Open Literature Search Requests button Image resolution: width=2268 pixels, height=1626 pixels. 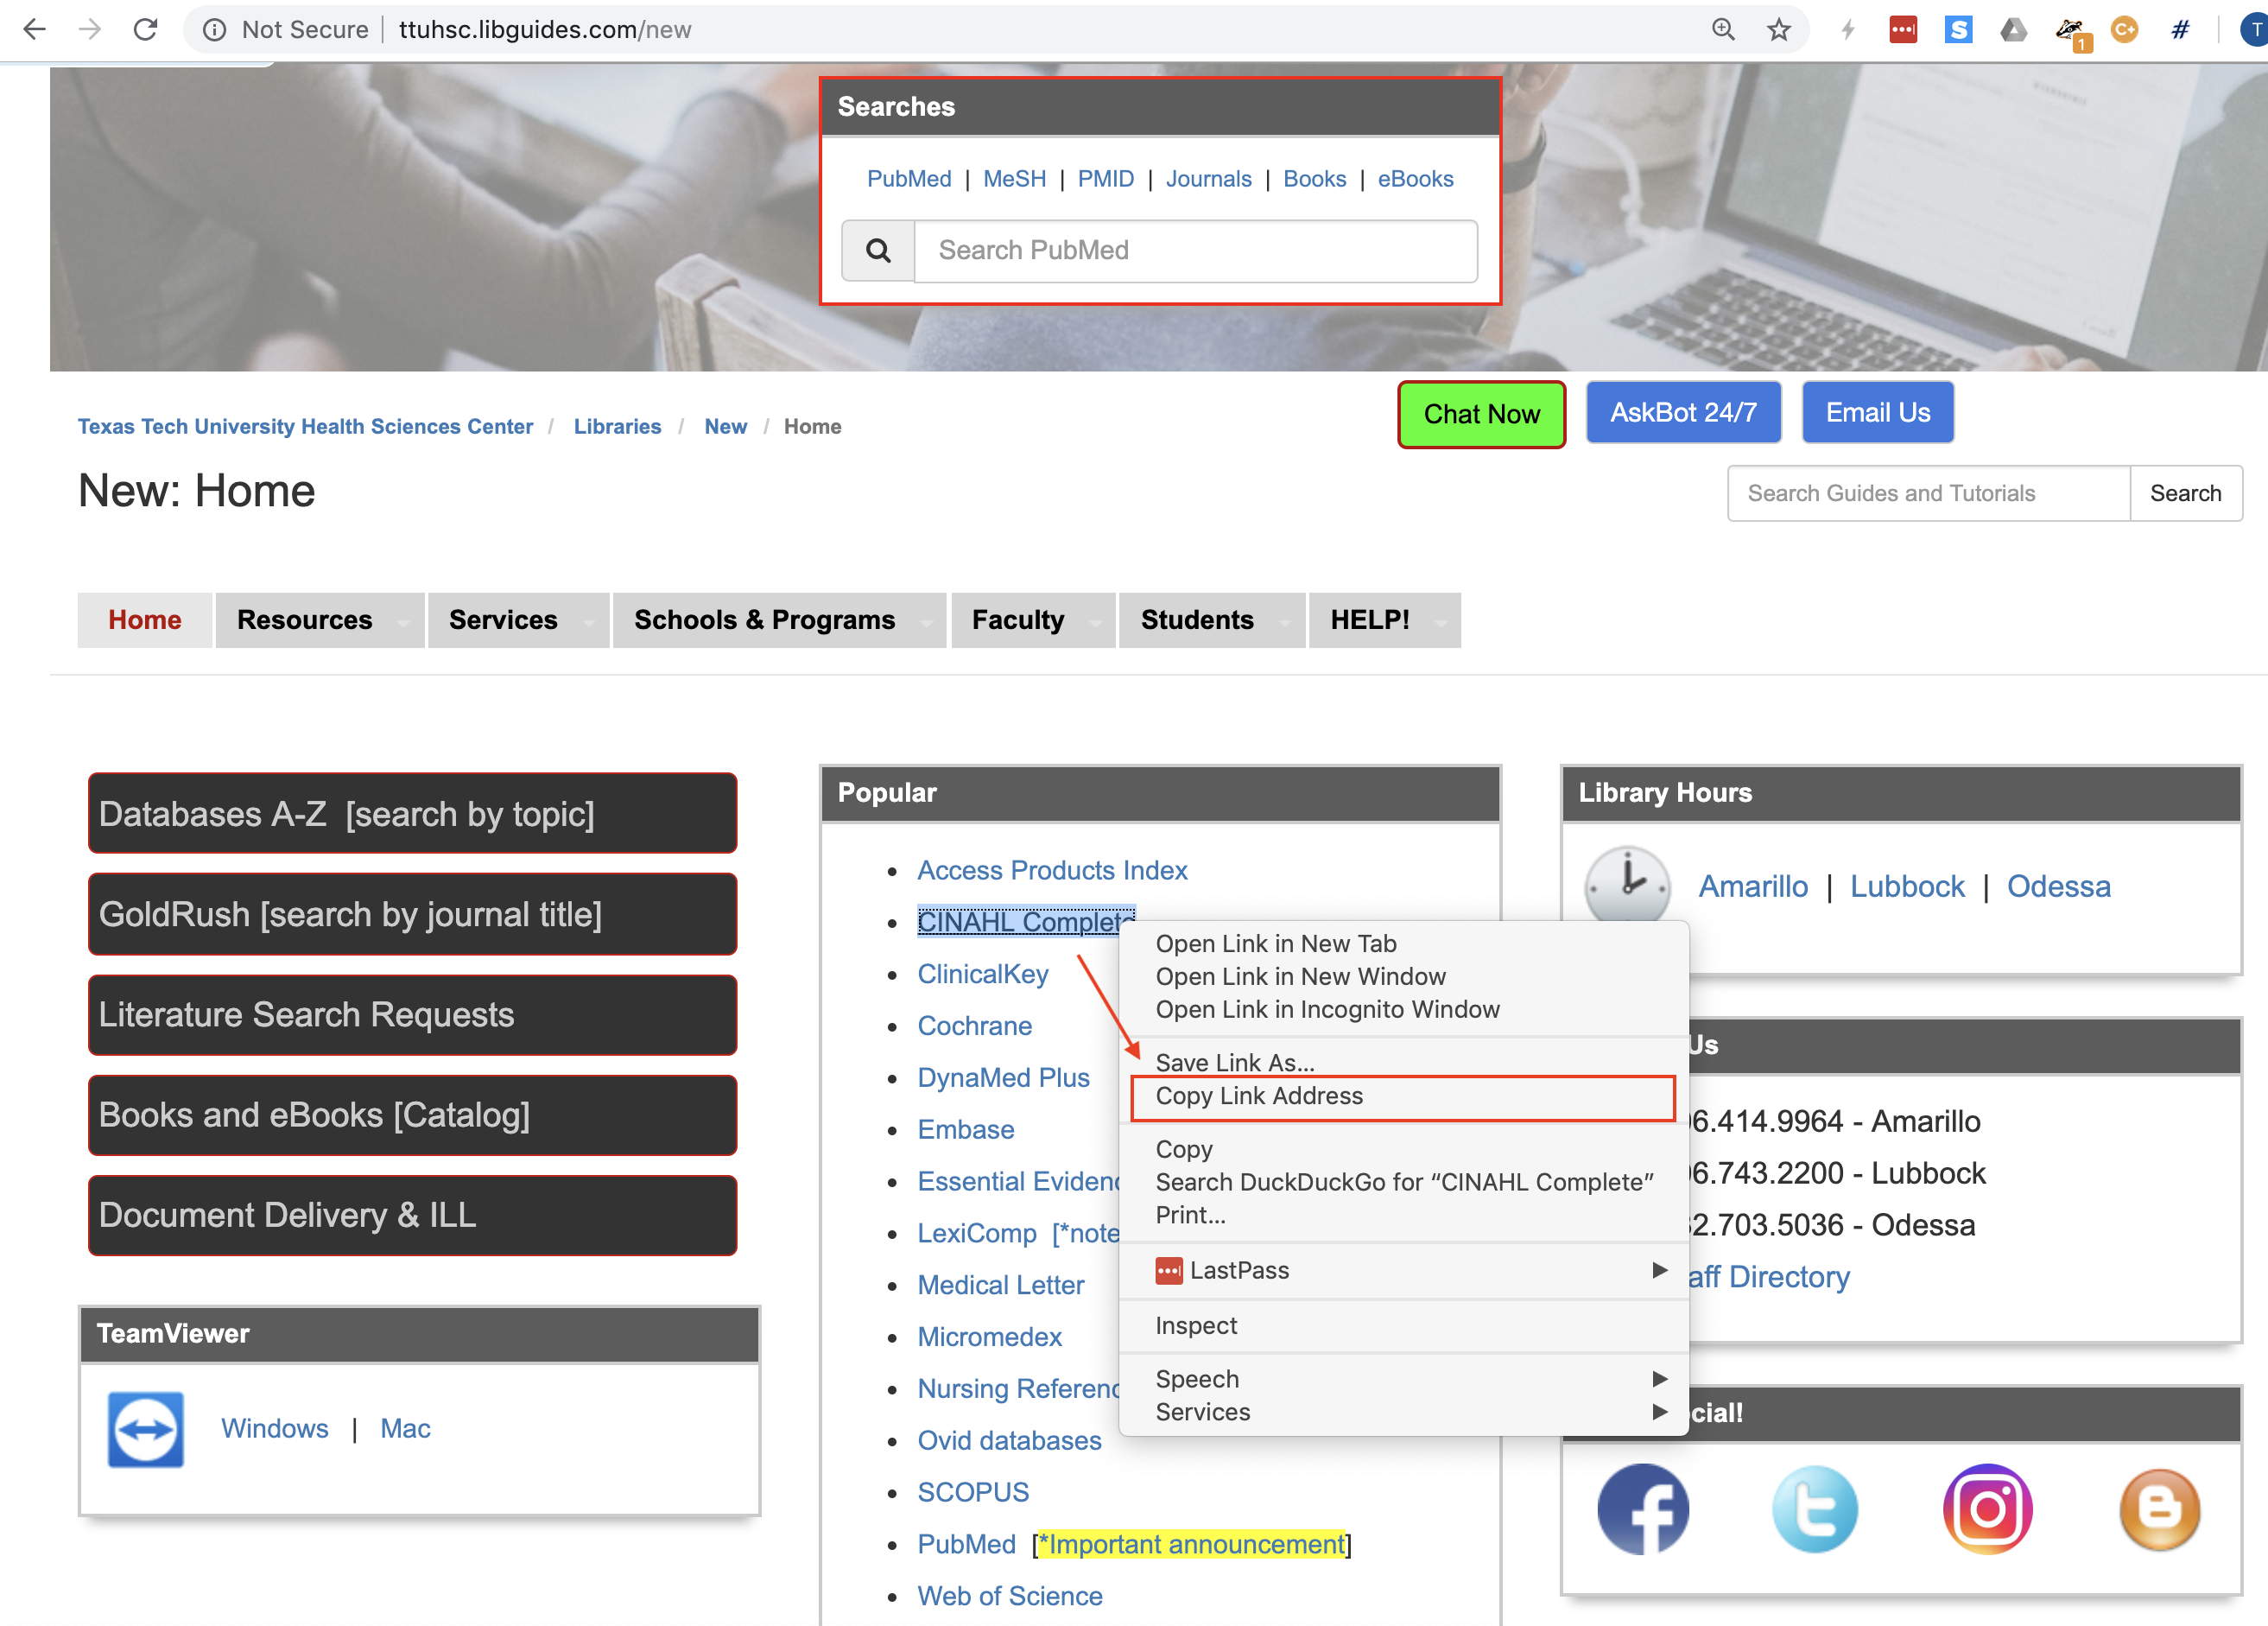coord(412,1014)
